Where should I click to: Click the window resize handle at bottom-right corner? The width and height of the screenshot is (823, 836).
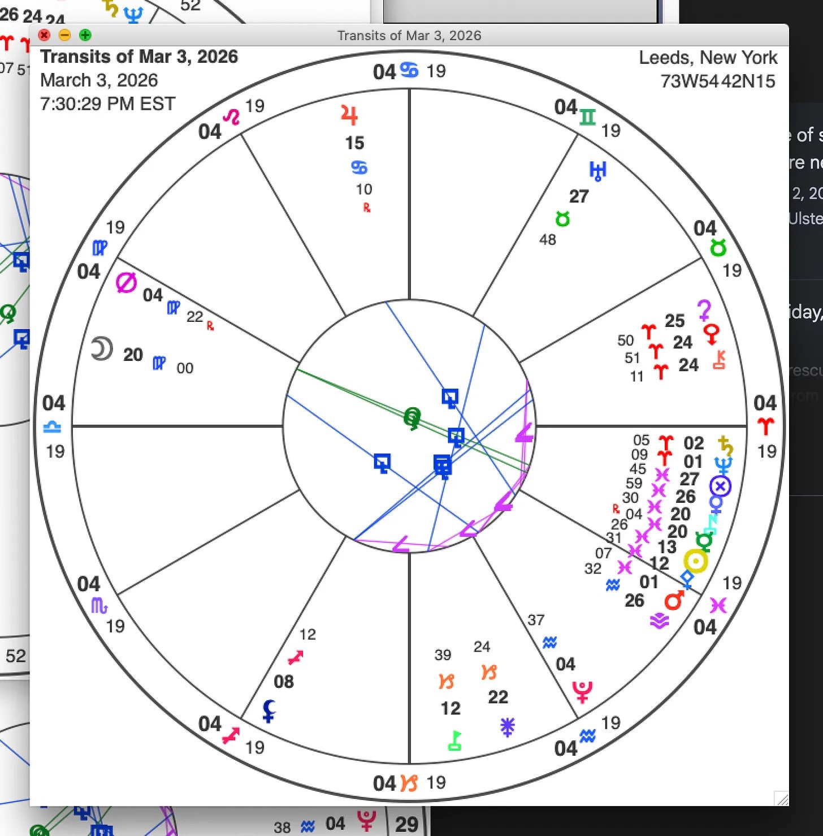781,799
